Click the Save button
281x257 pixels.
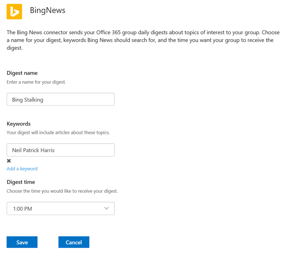click(22, 242)
